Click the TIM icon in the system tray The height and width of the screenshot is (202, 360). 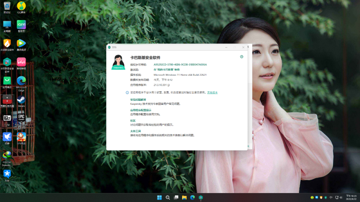tap(316, 197)
